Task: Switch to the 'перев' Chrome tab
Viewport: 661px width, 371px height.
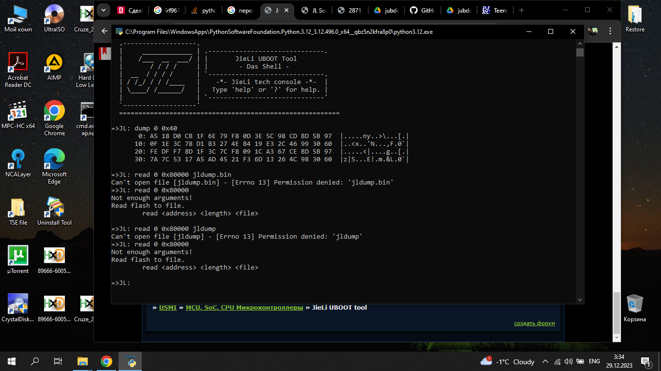Action: [240, 10]
